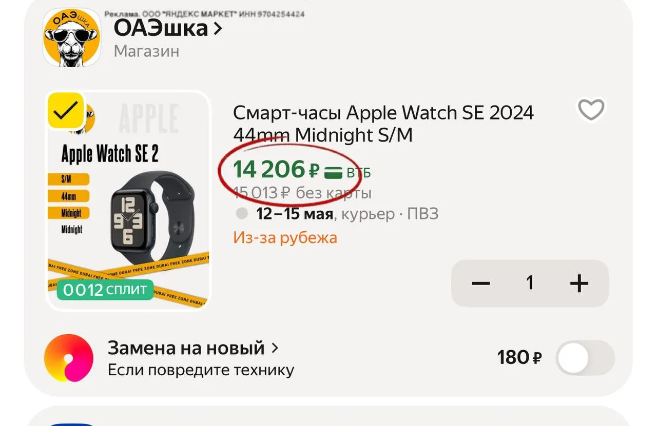
Task: Click the 15 013 ₽ без карты price
Action: tap(302, 193)
